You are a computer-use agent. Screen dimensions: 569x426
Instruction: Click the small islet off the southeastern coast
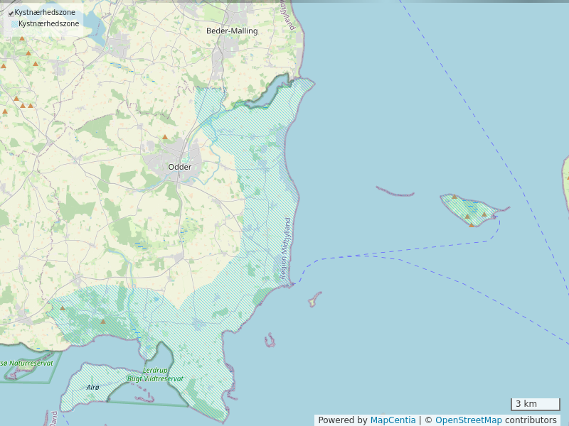(270, 342)
